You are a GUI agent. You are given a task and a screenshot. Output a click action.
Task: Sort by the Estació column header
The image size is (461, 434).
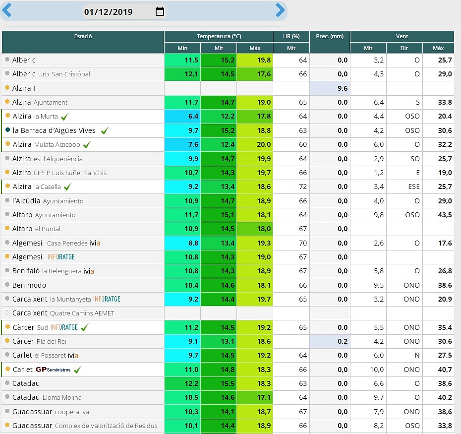pos(83,42)
